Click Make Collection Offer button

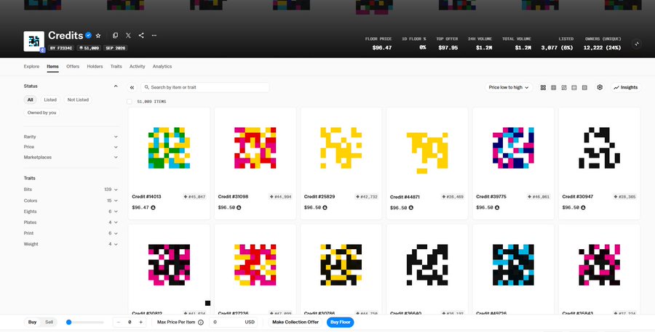click(x=295, y=323)
